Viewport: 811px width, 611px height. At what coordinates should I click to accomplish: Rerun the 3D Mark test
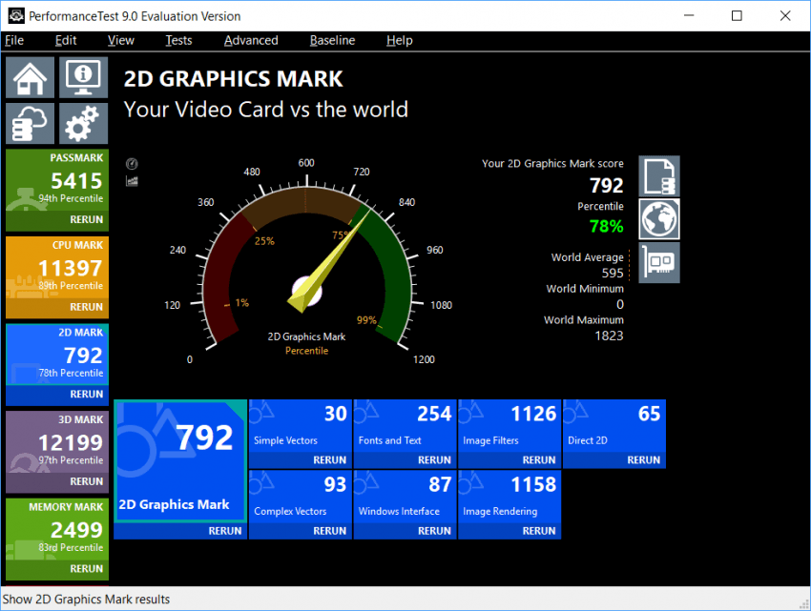87,481
